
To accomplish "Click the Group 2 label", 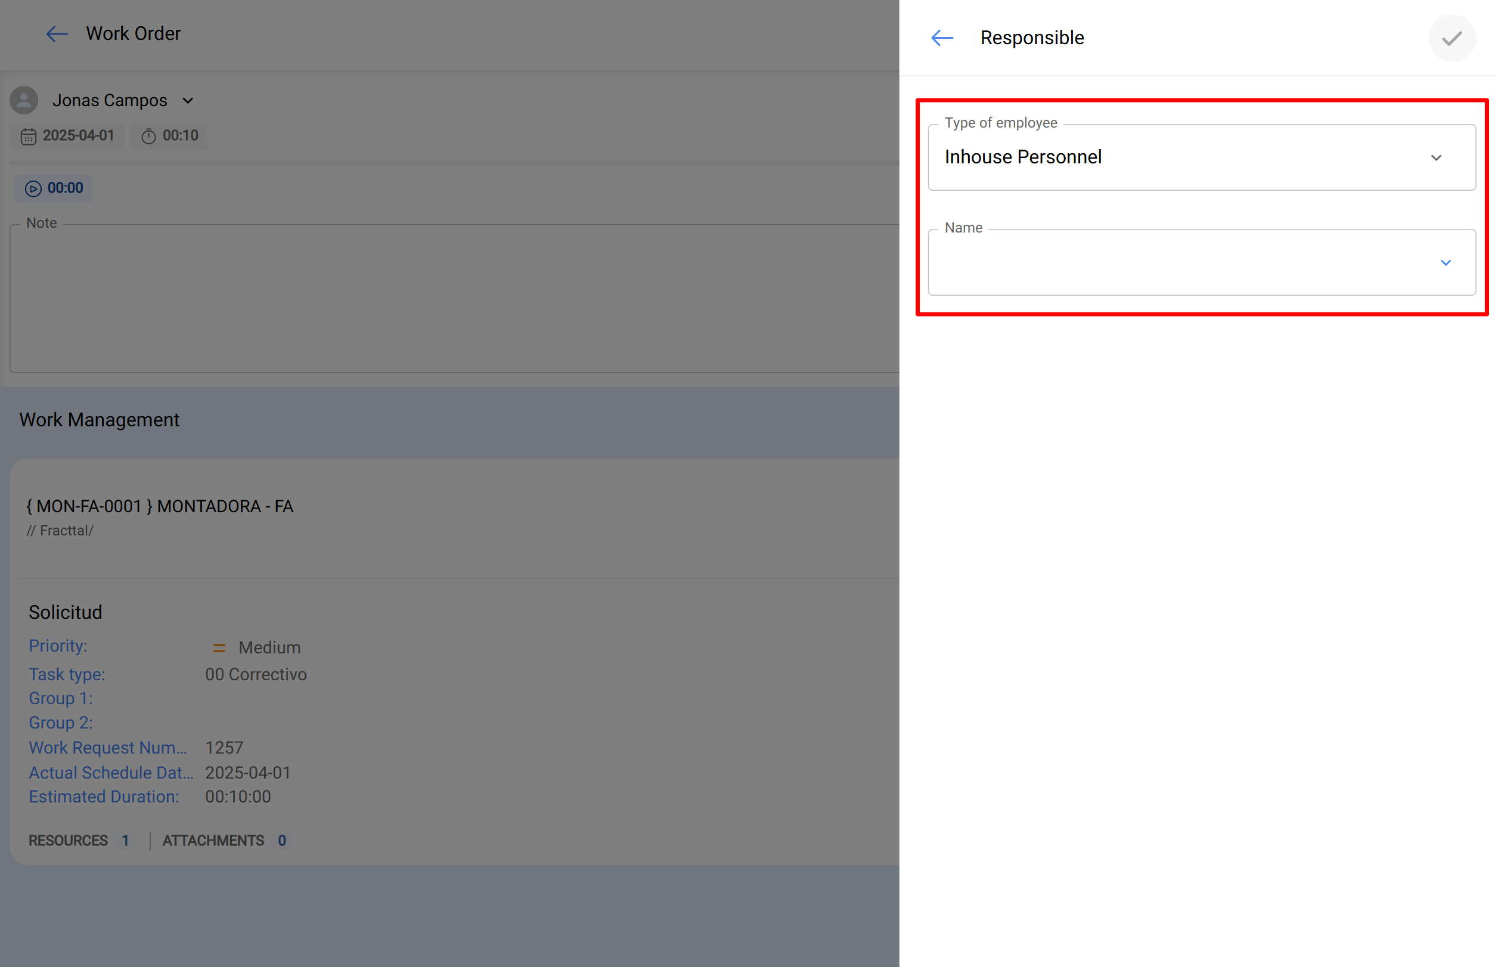I will [x=61, y=723].
